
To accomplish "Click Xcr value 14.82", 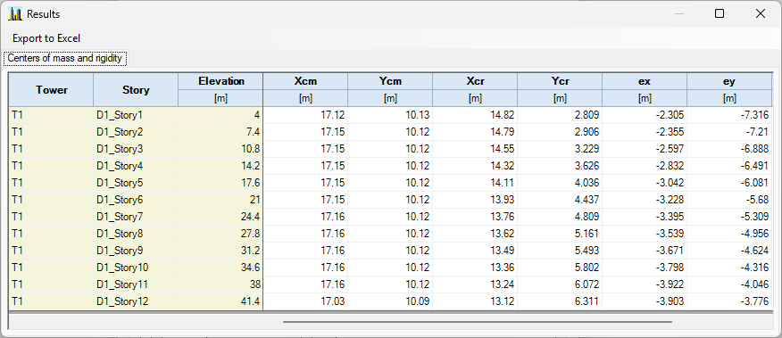I will (475, 115).
